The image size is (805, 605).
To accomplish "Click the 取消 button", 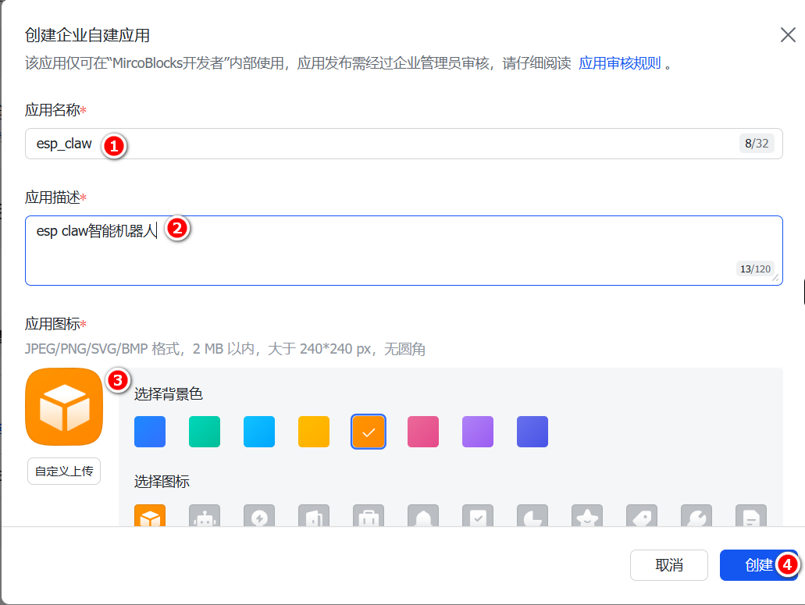I will [x=669, y=565].
